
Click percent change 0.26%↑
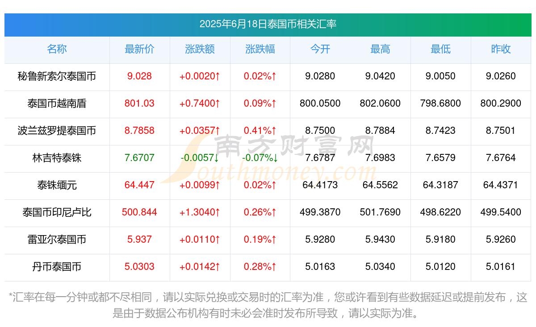click(x=260, y=212)
